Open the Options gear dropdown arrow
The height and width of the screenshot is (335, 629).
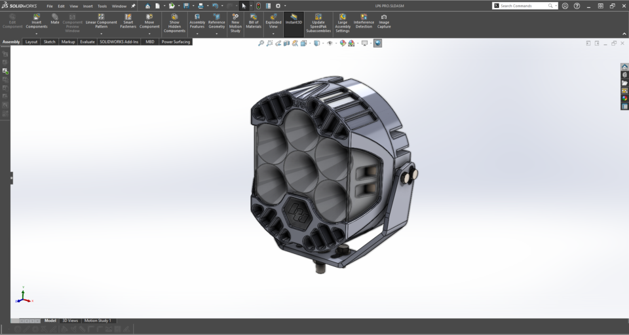pos(285,6)
